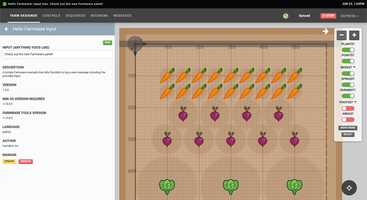The width and height of the screenshot is (367, 200).
Task: Zoom out the map with minus button
Action: pos(342,35)
